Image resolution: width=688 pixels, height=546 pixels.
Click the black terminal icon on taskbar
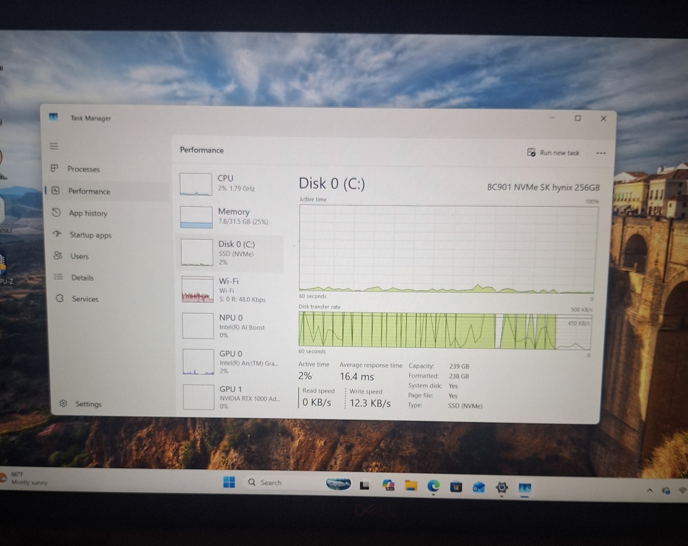click(365, 485)
